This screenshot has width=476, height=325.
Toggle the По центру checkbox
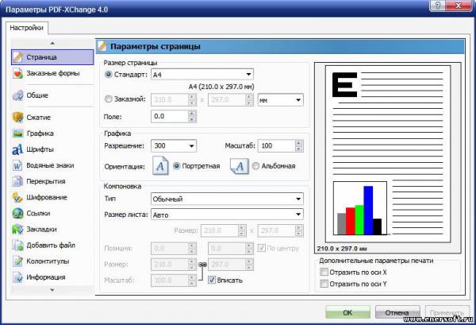tap(261, 248)
